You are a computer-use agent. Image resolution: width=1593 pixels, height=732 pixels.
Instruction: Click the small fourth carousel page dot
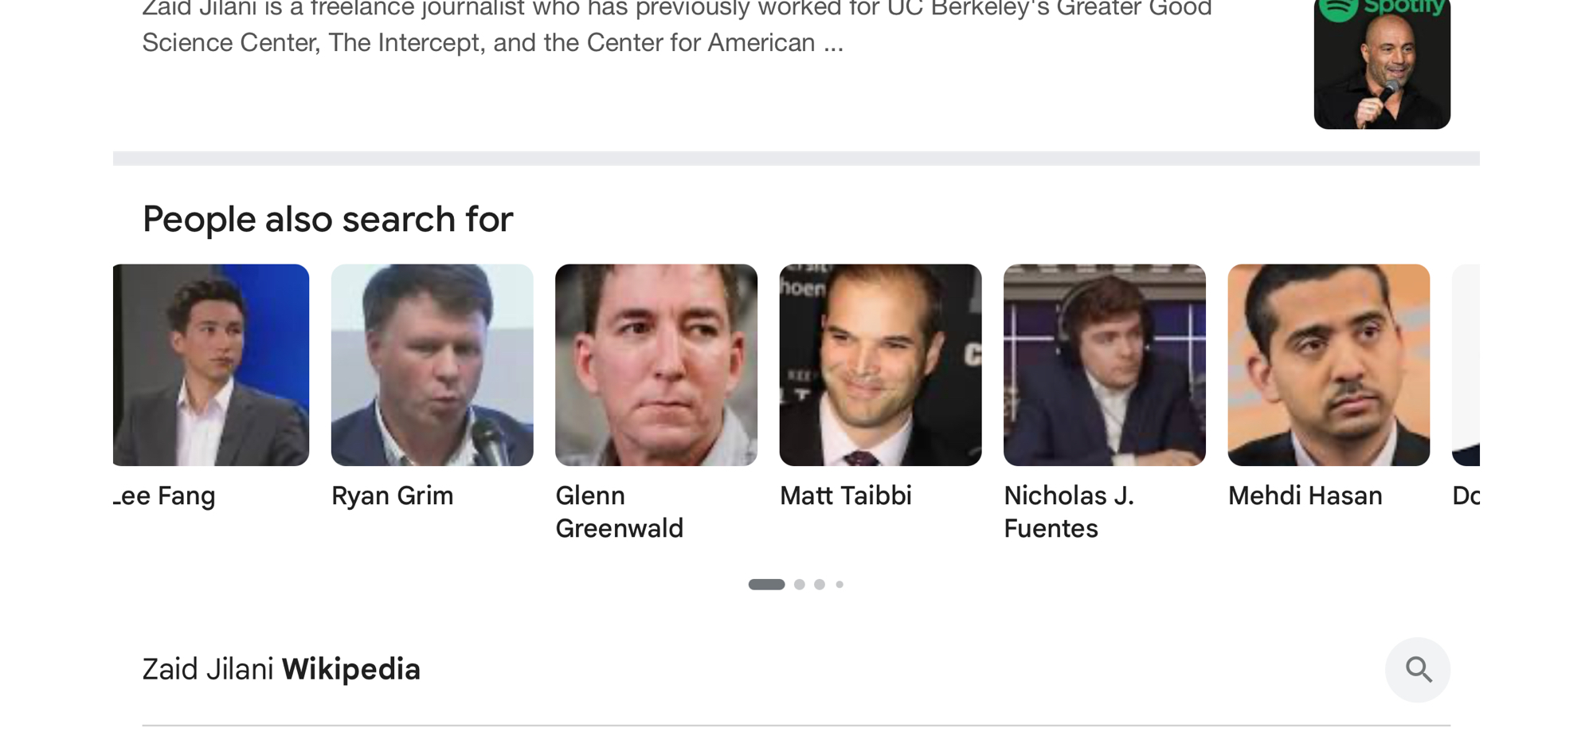pyautogui.click(x=840, y=585)
